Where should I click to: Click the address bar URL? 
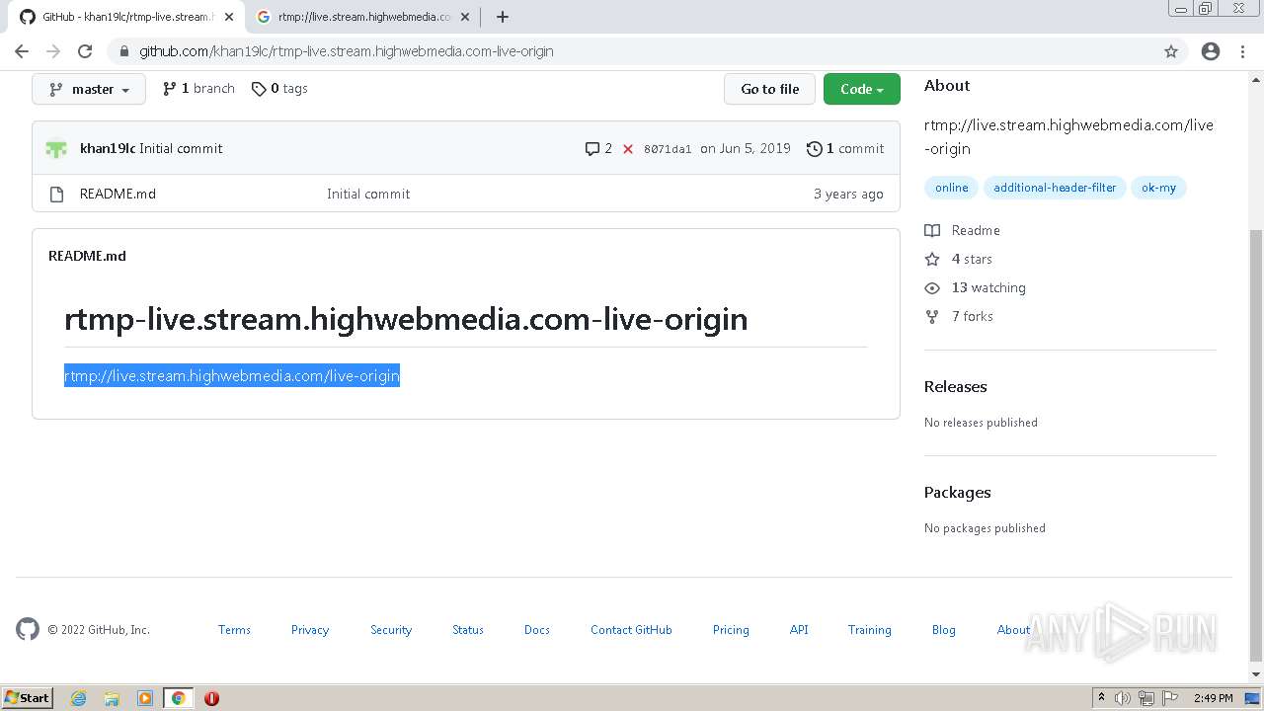(x=346, y=51)
